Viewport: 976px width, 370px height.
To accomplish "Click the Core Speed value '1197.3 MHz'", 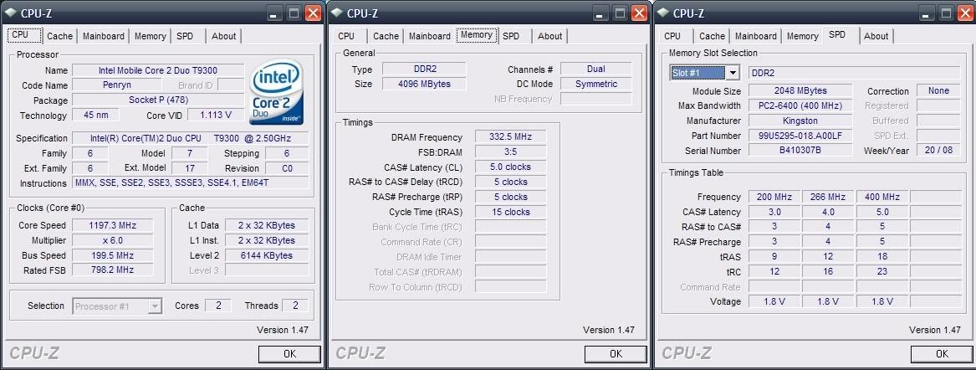I will [113, 225].
